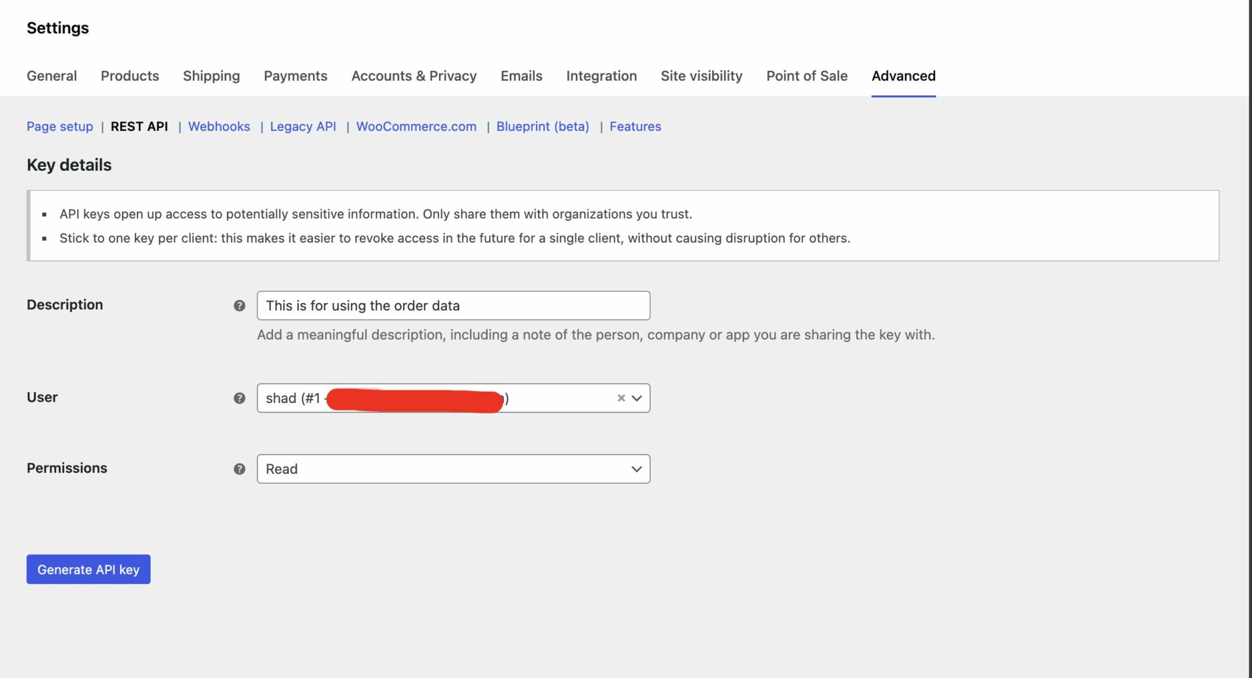
Task: Open Blueprint (beta) settings
Action: pyautogui.click(x=543, y=126)
